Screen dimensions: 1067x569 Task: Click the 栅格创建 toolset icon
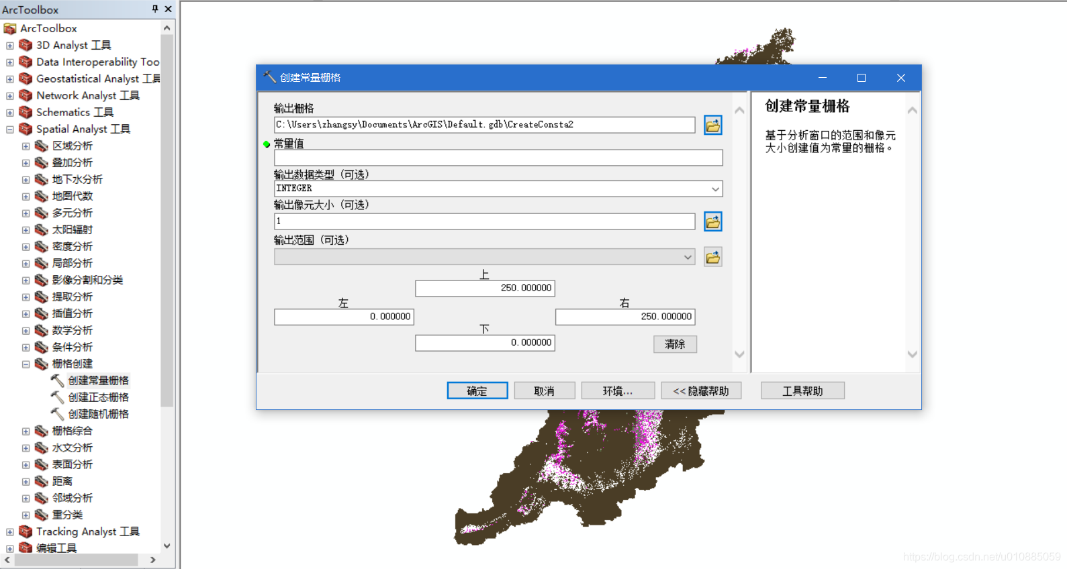(x=42, y=364)
